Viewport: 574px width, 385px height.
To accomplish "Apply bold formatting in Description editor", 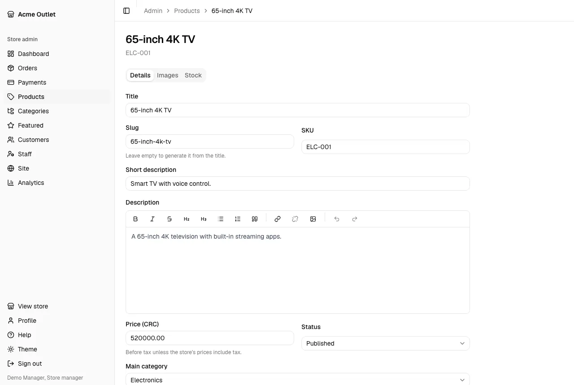I will [135, 219].
